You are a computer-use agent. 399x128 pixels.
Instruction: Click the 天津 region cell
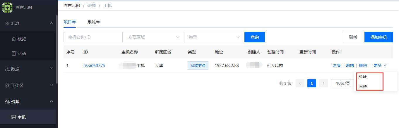(x=159, y=65)
